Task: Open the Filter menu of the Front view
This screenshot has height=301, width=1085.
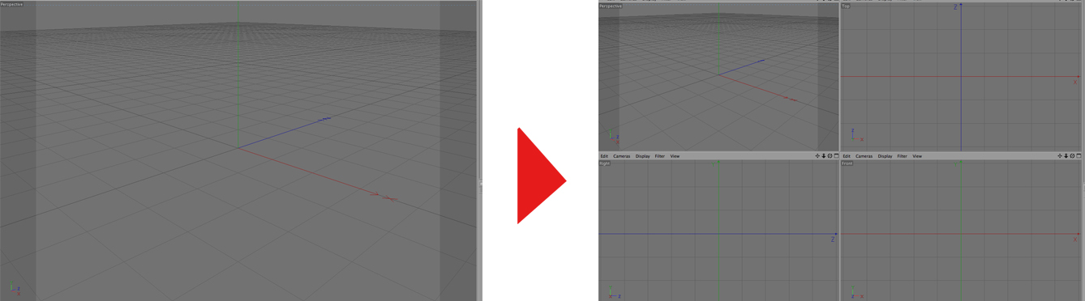Action: pyautogui.click(x=902, y=156)
